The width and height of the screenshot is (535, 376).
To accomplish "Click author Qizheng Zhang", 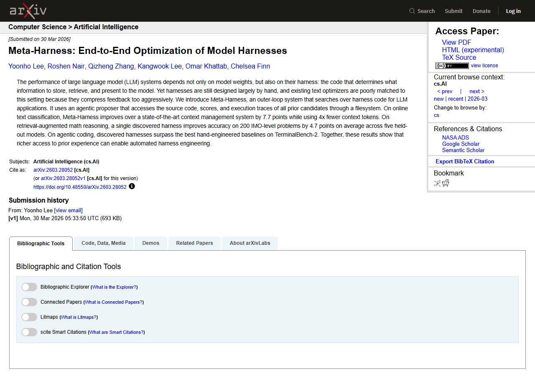I will coord(111,66).
